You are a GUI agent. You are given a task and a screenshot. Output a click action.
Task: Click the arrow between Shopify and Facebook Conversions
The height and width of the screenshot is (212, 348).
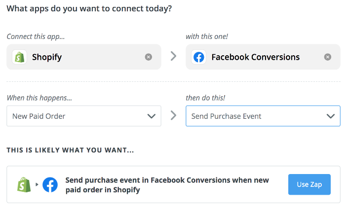[174, 56]
